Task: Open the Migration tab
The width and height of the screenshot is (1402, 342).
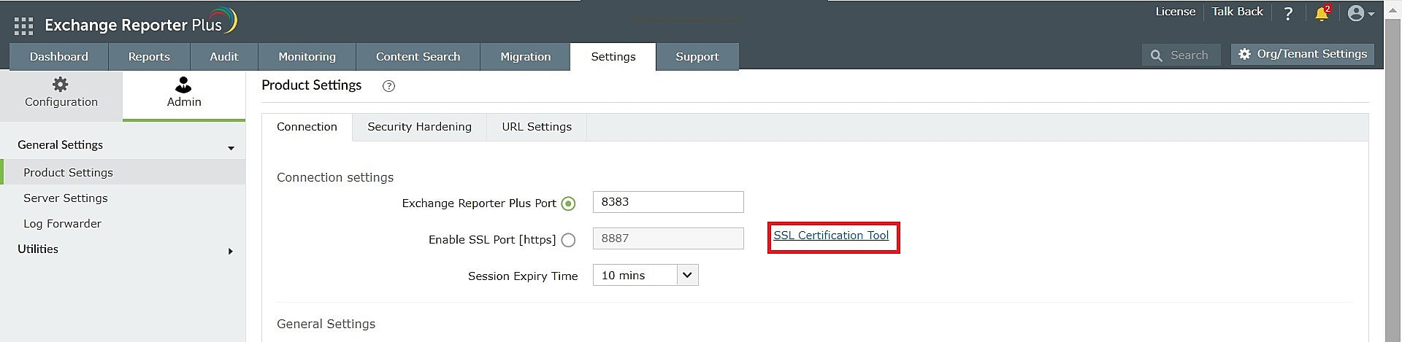Action: click(x=525, y=57)
